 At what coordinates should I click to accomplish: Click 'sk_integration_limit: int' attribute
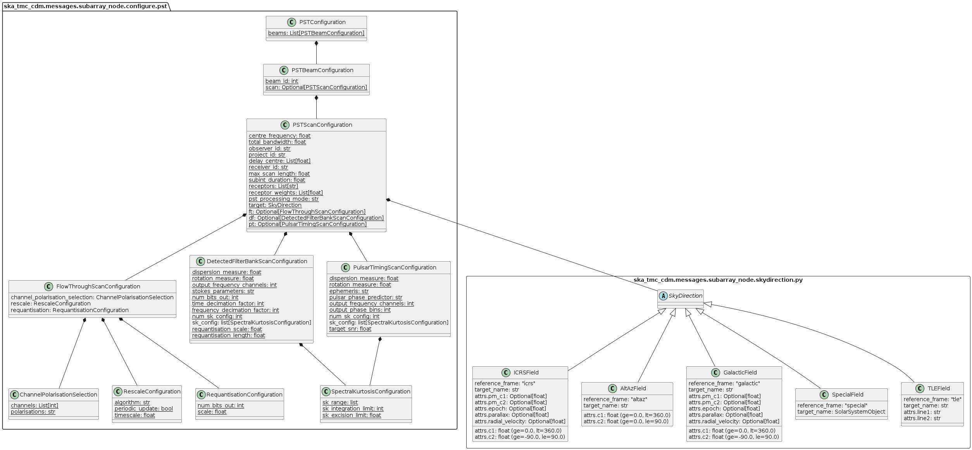pos(353,409)
